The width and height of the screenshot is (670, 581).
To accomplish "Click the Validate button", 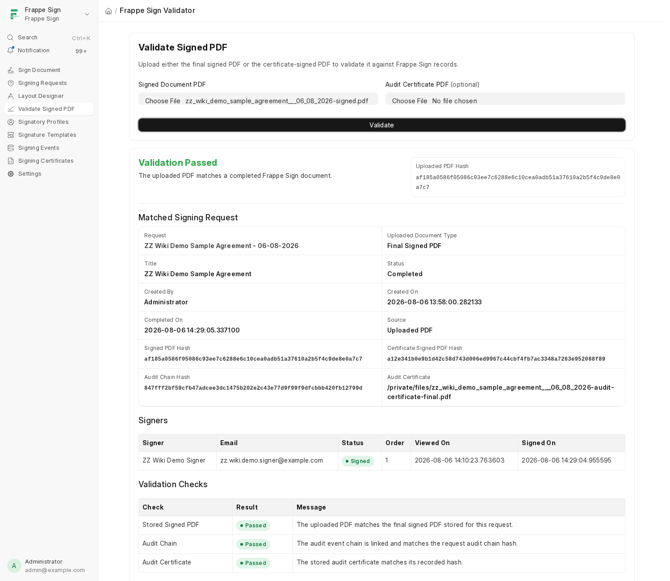I will [x=382, y=125].
